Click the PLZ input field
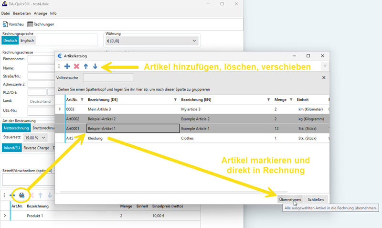Viewport: 382px width, 228px height. (x=37, y=92)
